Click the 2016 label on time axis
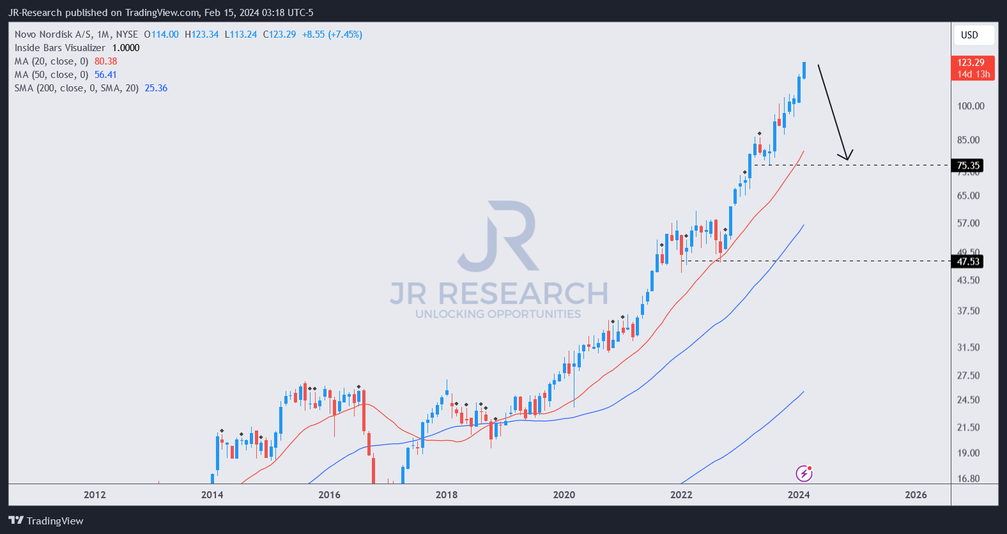 pyautogui.click(x=329, y=494)
